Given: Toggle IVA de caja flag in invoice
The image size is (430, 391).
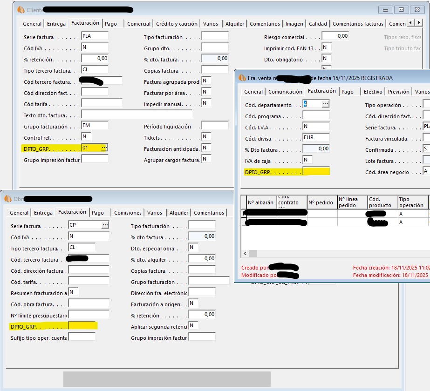Looking at the screenshot, I should click(307, 160).
